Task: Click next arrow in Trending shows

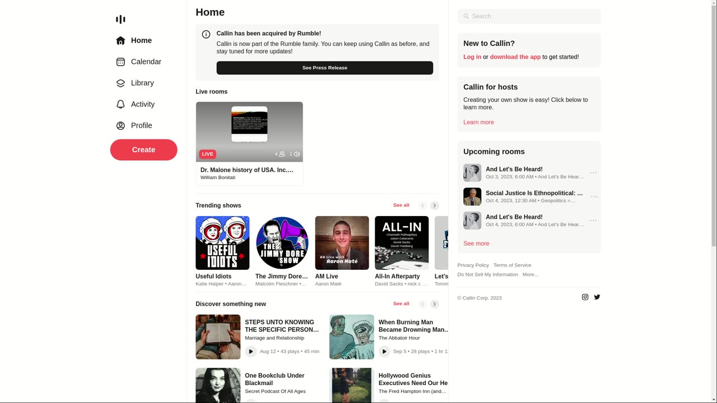Action: (x=435, y=205)
